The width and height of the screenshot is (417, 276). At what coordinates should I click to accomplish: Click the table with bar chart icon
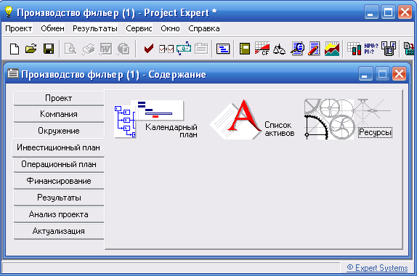coord(354,49)
